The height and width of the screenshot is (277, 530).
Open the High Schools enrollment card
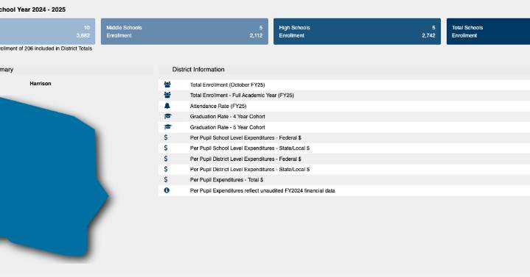[x=357, y=32]
